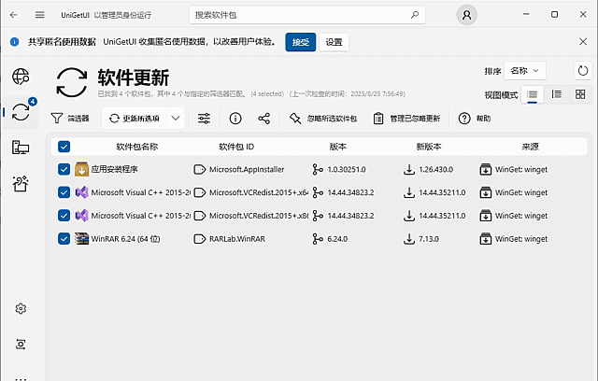Sort by 软件包 ID column header

point(236,147)
